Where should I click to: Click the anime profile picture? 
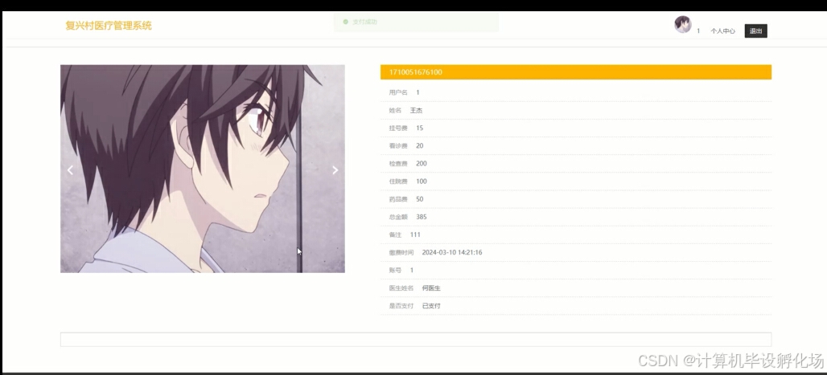[x=203, y=169]
